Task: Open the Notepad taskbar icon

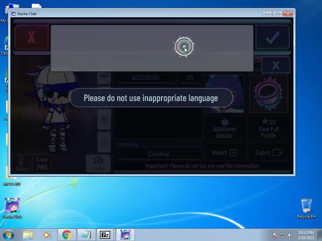Action: point(86,235)
